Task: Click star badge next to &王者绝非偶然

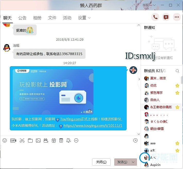Action: tap(177, 107)
